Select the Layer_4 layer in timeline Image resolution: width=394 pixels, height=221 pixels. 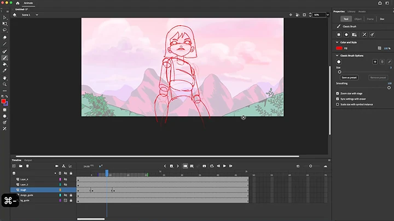click(x=25, y=179)
